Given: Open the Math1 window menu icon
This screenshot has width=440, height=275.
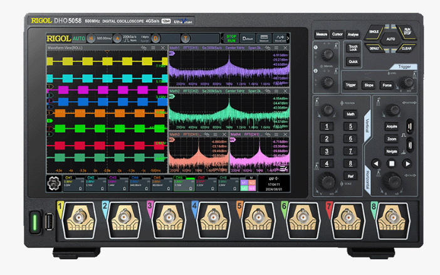Looking at the screenshot, I should coord(276,48).
